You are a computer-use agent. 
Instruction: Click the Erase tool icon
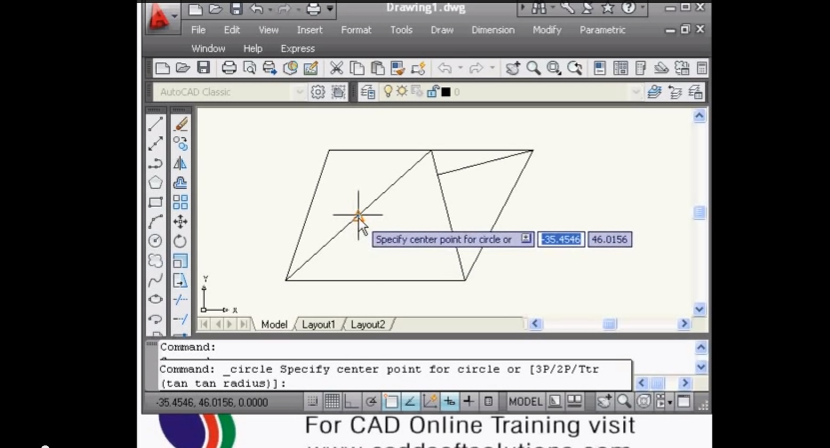click(x=181, y=124)
